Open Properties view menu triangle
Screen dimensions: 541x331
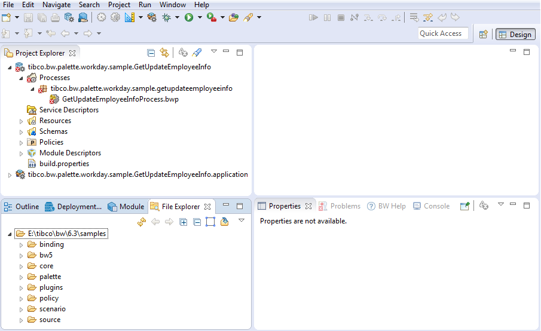[501, 204]
